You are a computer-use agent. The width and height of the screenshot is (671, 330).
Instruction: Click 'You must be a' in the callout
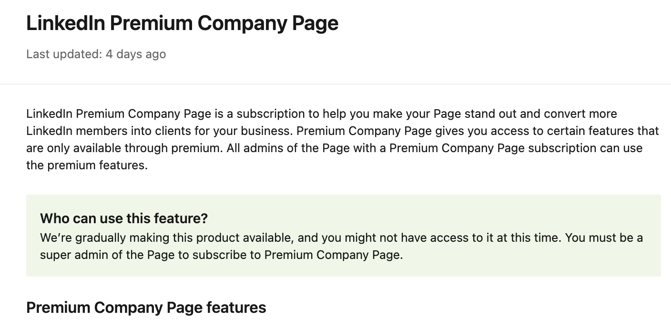click(604, 237)
